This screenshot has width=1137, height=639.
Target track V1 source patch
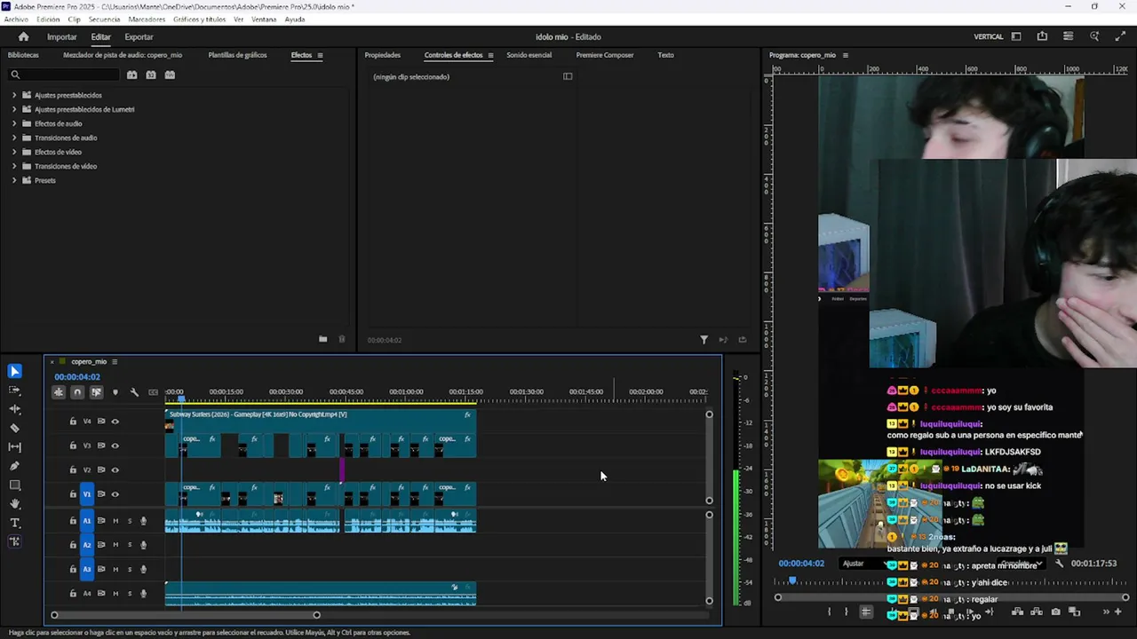click(87, 494)
